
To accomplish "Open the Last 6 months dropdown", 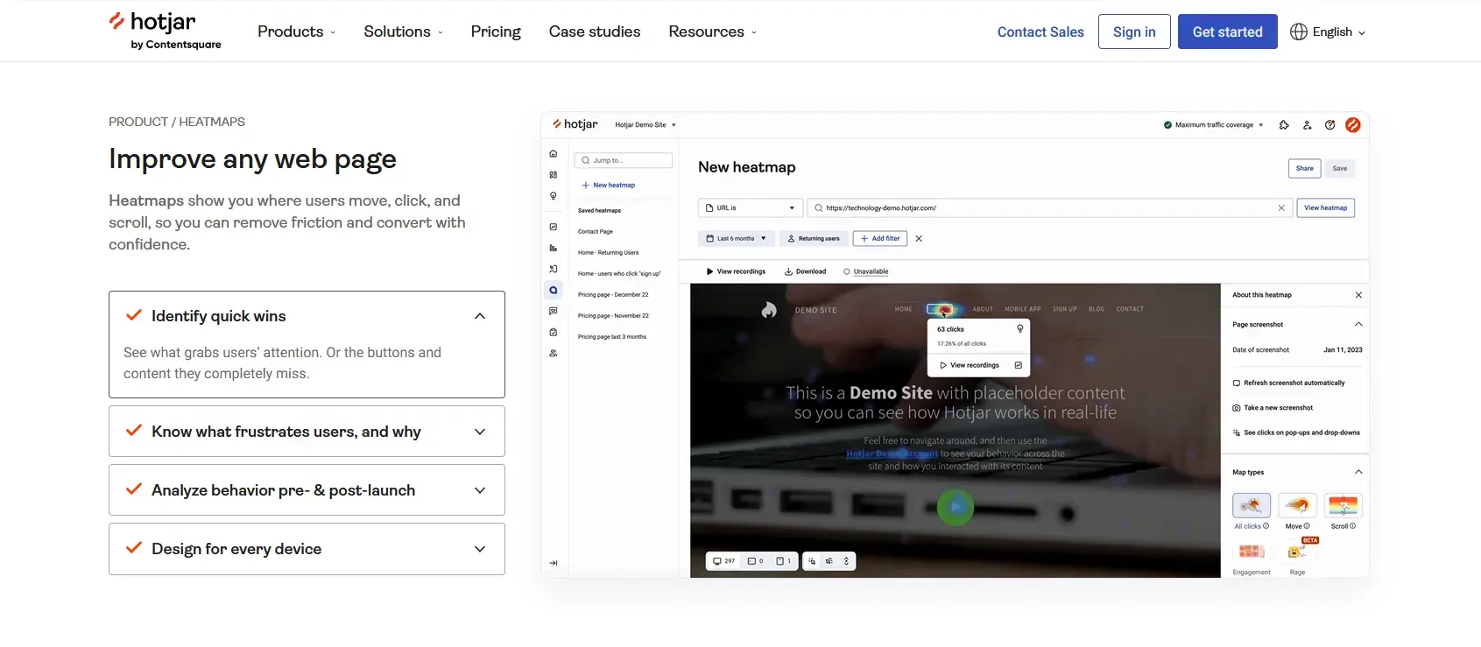I will (736, 238).
